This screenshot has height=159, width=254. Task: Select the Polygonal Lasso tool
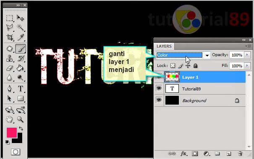pos(9,28)
